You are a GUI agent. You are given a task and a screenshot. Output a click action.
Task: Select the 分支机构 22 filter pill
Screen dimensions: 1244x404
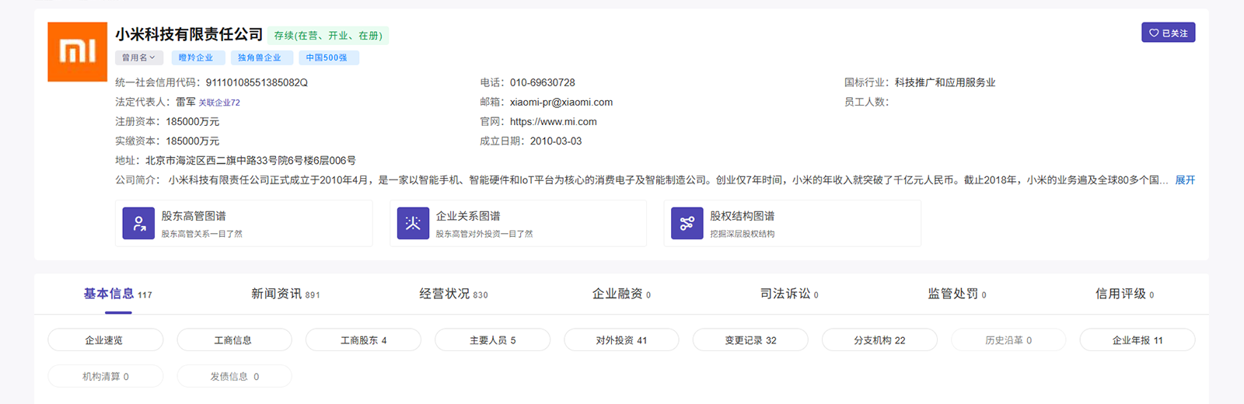pos(879,340)
